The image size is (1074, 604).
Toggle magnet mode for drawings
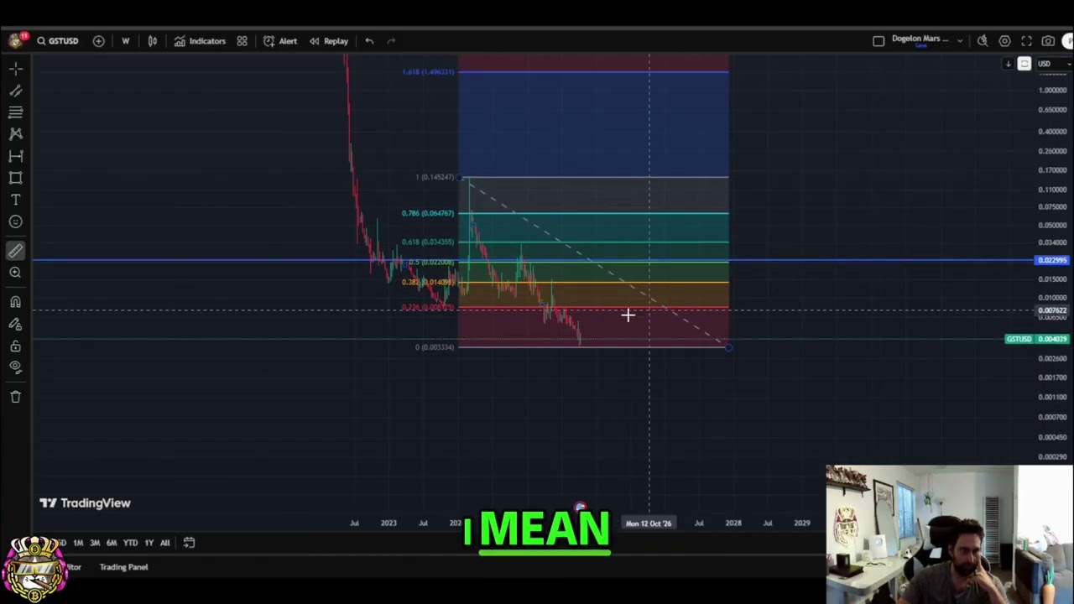[x=15, y=302]
